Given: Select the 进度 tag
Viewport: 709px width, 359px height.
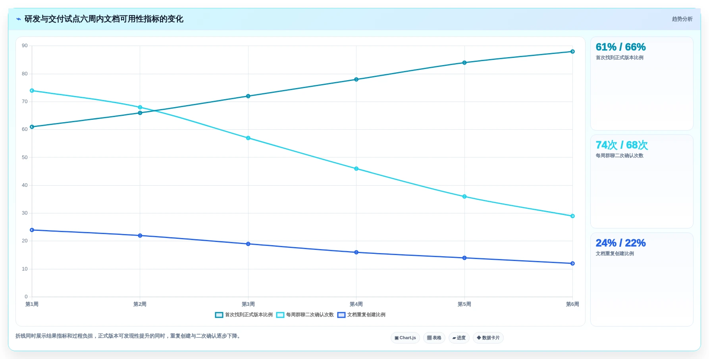Looking at the screenshot, I should coord(459,338).
